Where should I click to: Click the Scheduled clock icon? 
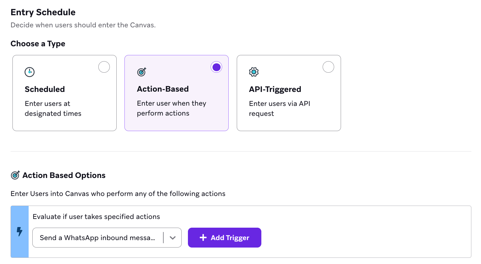pos(30,72)
